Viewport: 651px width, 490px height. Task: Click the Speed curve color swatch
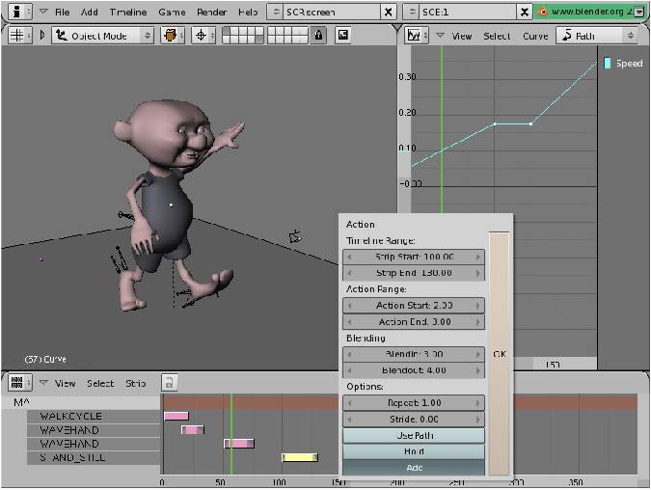[x=608, y=63]
